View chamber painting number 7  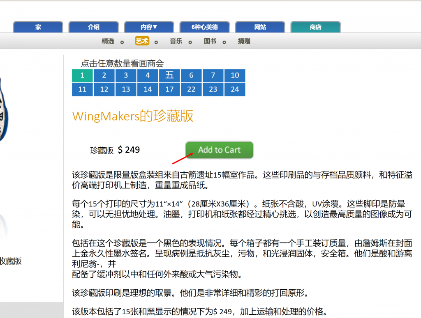point(213,75)
